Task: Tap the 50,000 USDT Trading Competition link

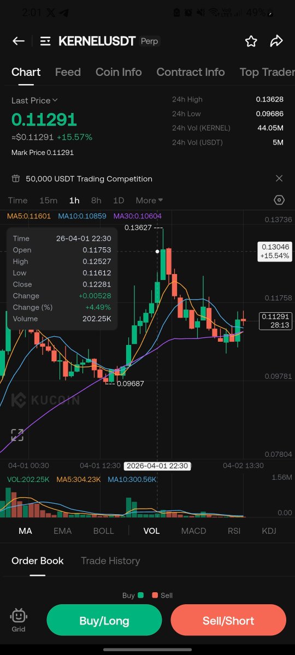Action: [89, 178]
